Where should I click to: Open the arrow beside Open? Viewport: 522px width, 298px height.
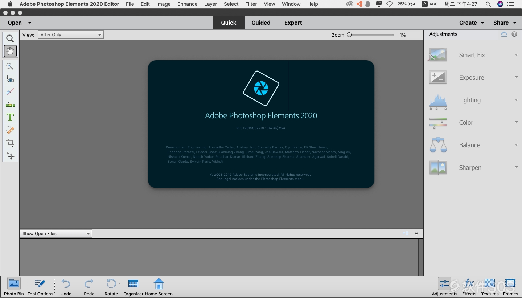pos(30,23)
